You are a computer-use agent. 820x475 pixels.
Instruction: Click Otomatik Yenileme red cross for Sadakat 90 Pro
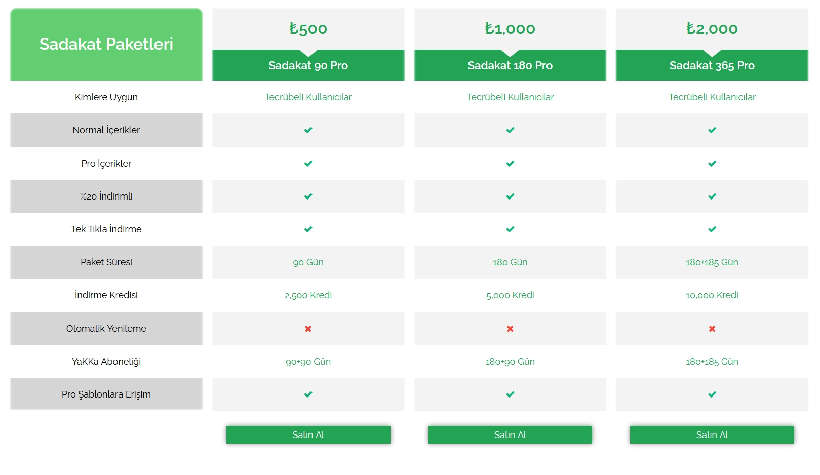tap(308, 329)
